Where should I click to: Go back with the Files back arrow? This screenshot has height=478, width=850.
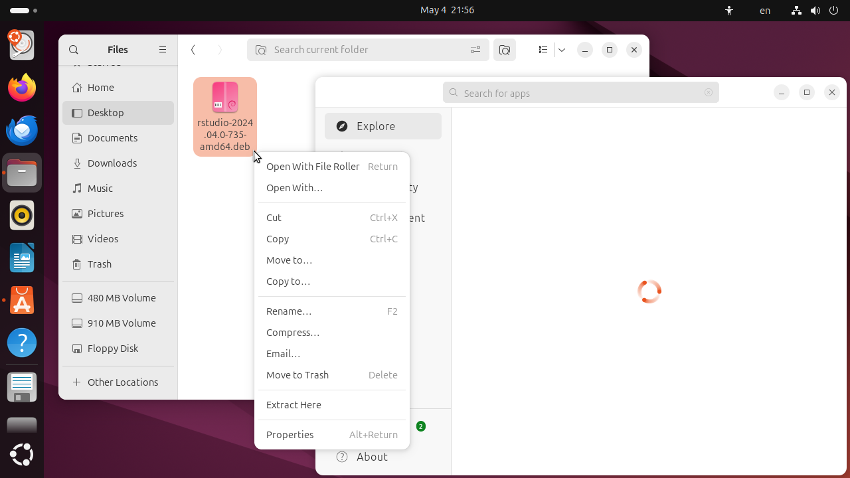[x=193, y=50]
